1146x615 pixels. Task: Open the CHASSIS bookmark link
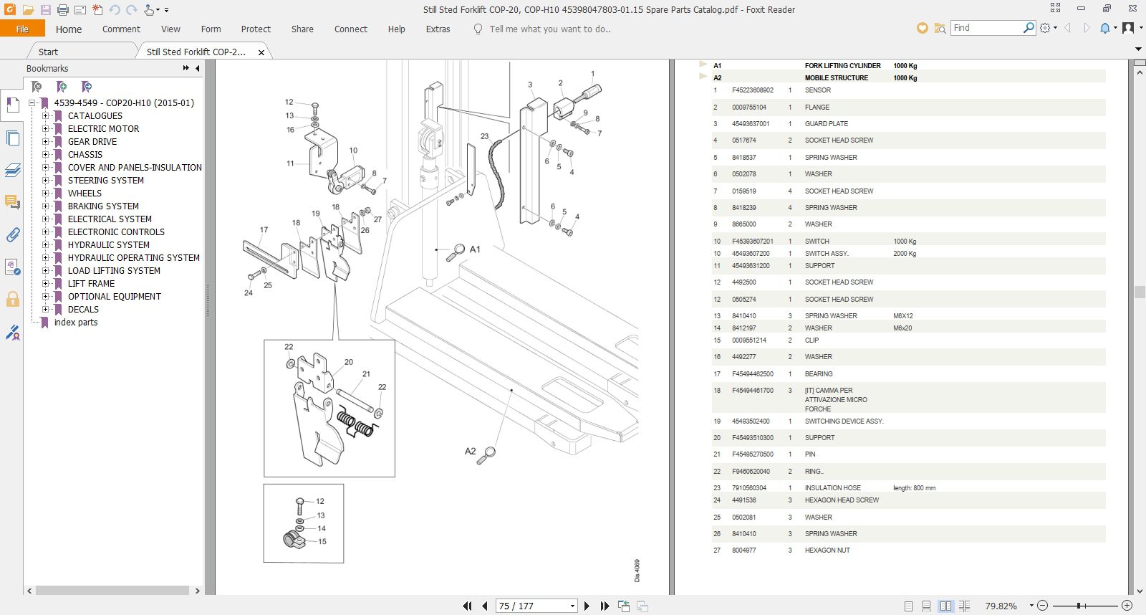(85, 154)
